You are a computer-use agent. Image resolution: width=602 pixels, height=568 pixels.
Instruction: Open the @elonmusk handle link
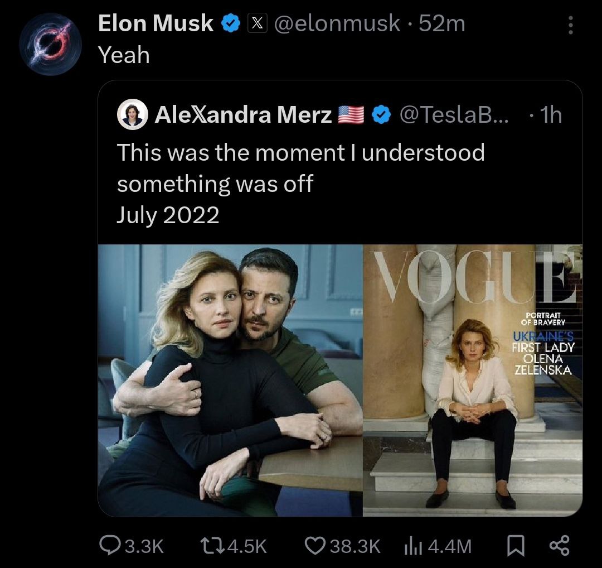coord(336,23)
